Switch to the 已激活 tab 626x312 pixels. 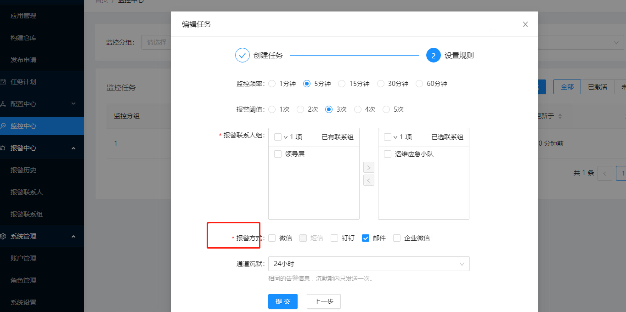(x=598, y=86)
